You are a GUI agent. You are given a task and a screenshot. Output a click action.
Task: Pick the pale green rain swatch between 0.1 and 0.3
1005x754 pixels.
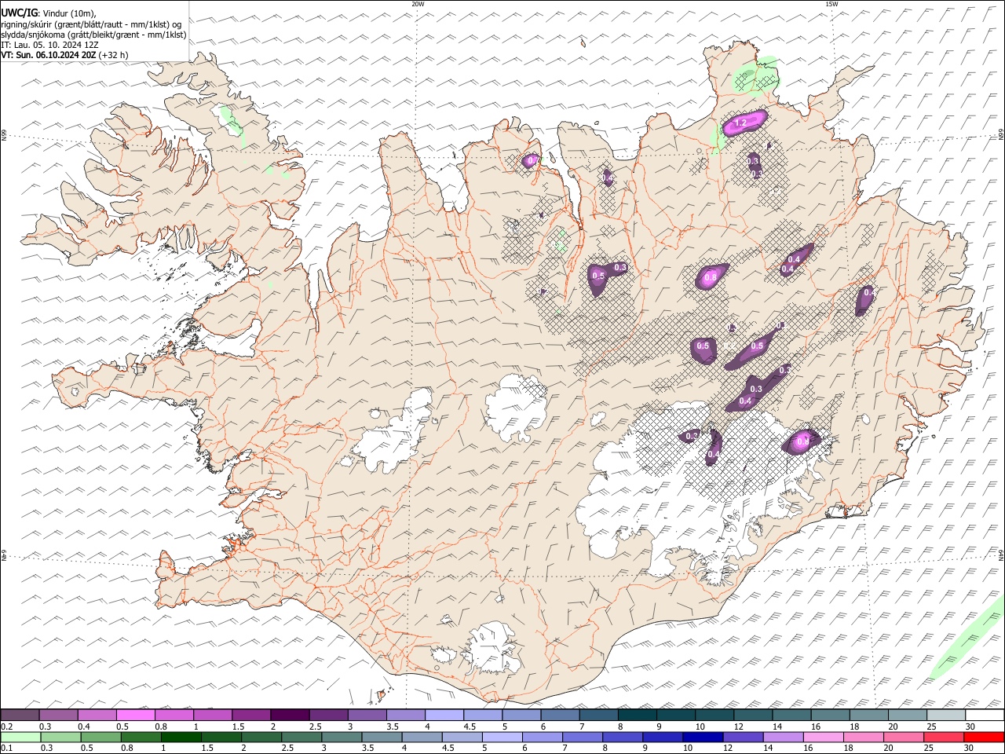point(20,737)
